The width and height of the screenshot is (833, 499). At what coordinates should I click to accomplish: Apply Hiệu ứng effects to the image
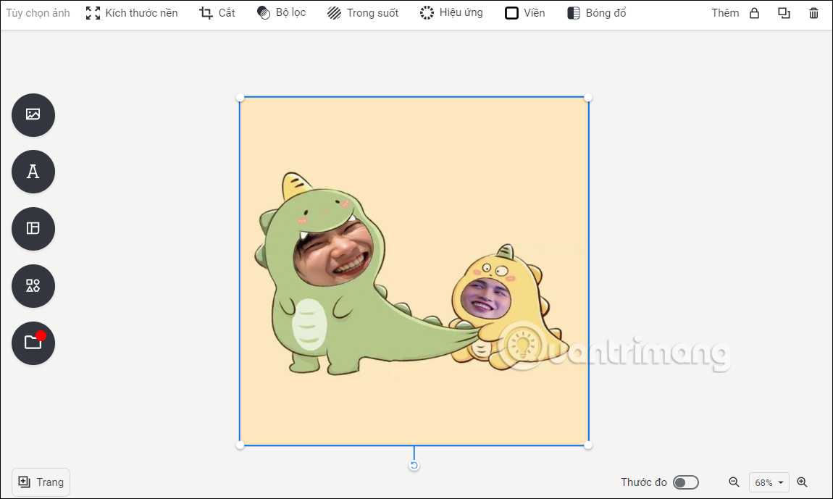[x=451, y=12]
